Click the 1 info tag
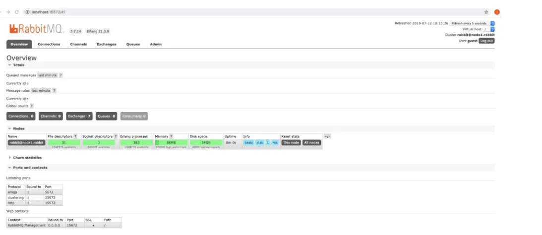Image resolution: width=542 pixels, height=235 pixels. [268, 142]
